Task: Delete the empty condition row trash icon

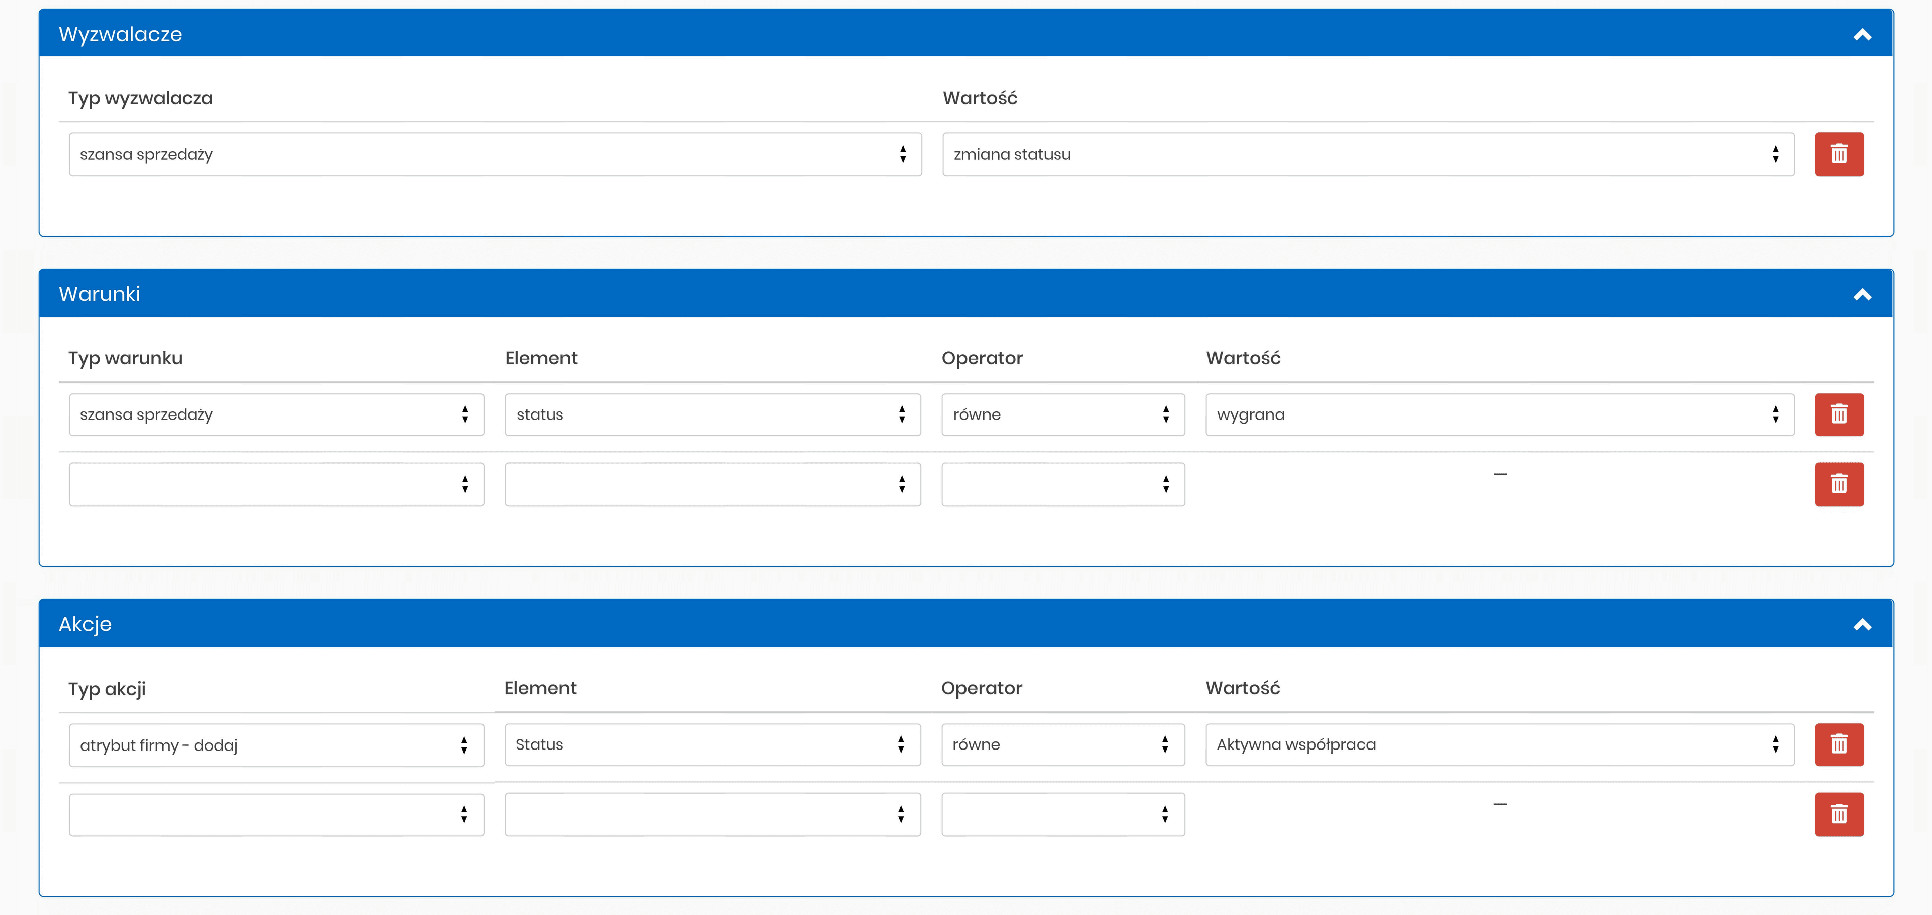Action: point(1839,484)
